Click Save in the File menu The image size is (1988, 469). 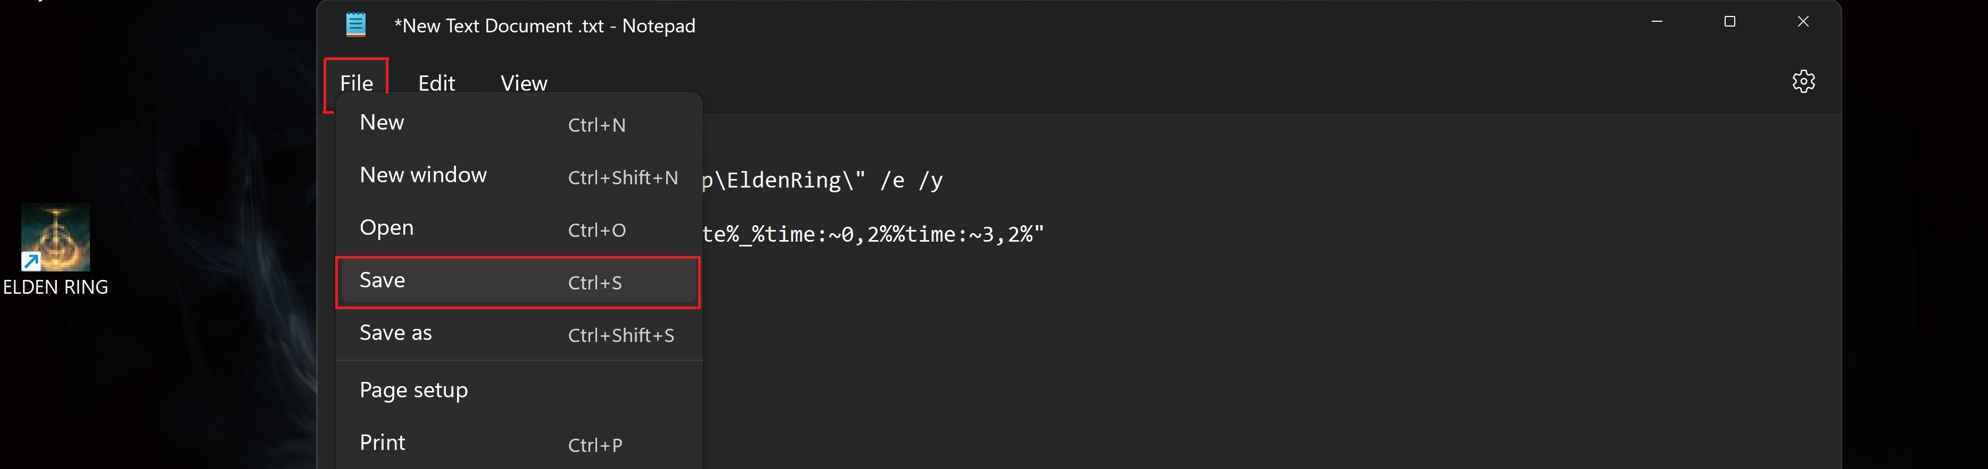(382, 280)
